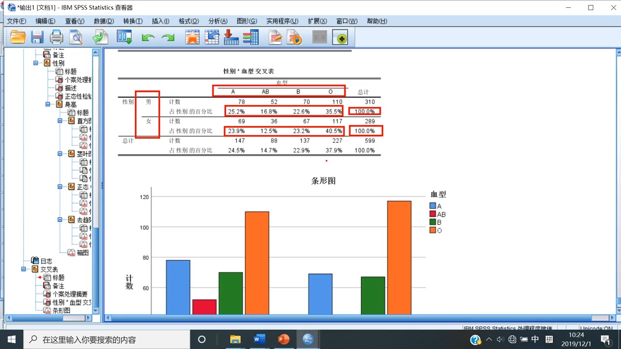The width and height of the screenshot is (621, 349).
Task: Switch to PowerPoint on taskbar
Action: (283, 339)
